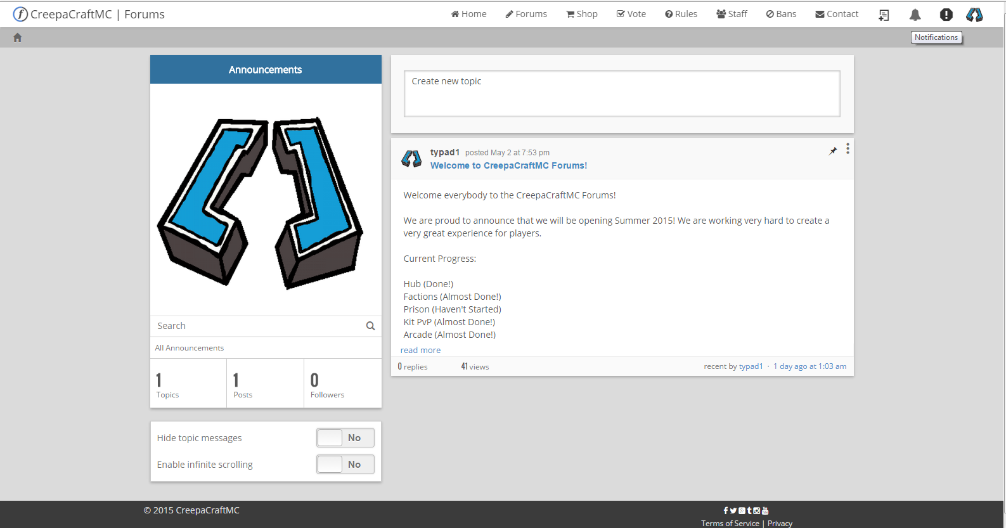The height and width of the screenshot is (528, 1006).
Task: Open the YouTube social icon in footer
Action: [x=765, y=510]
